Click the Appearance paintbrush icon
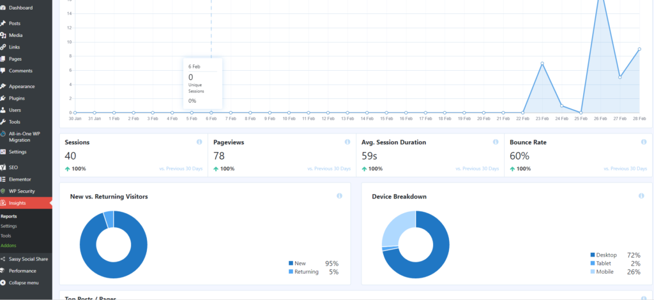The image size is (654, 300). click(x=3, y=87)
